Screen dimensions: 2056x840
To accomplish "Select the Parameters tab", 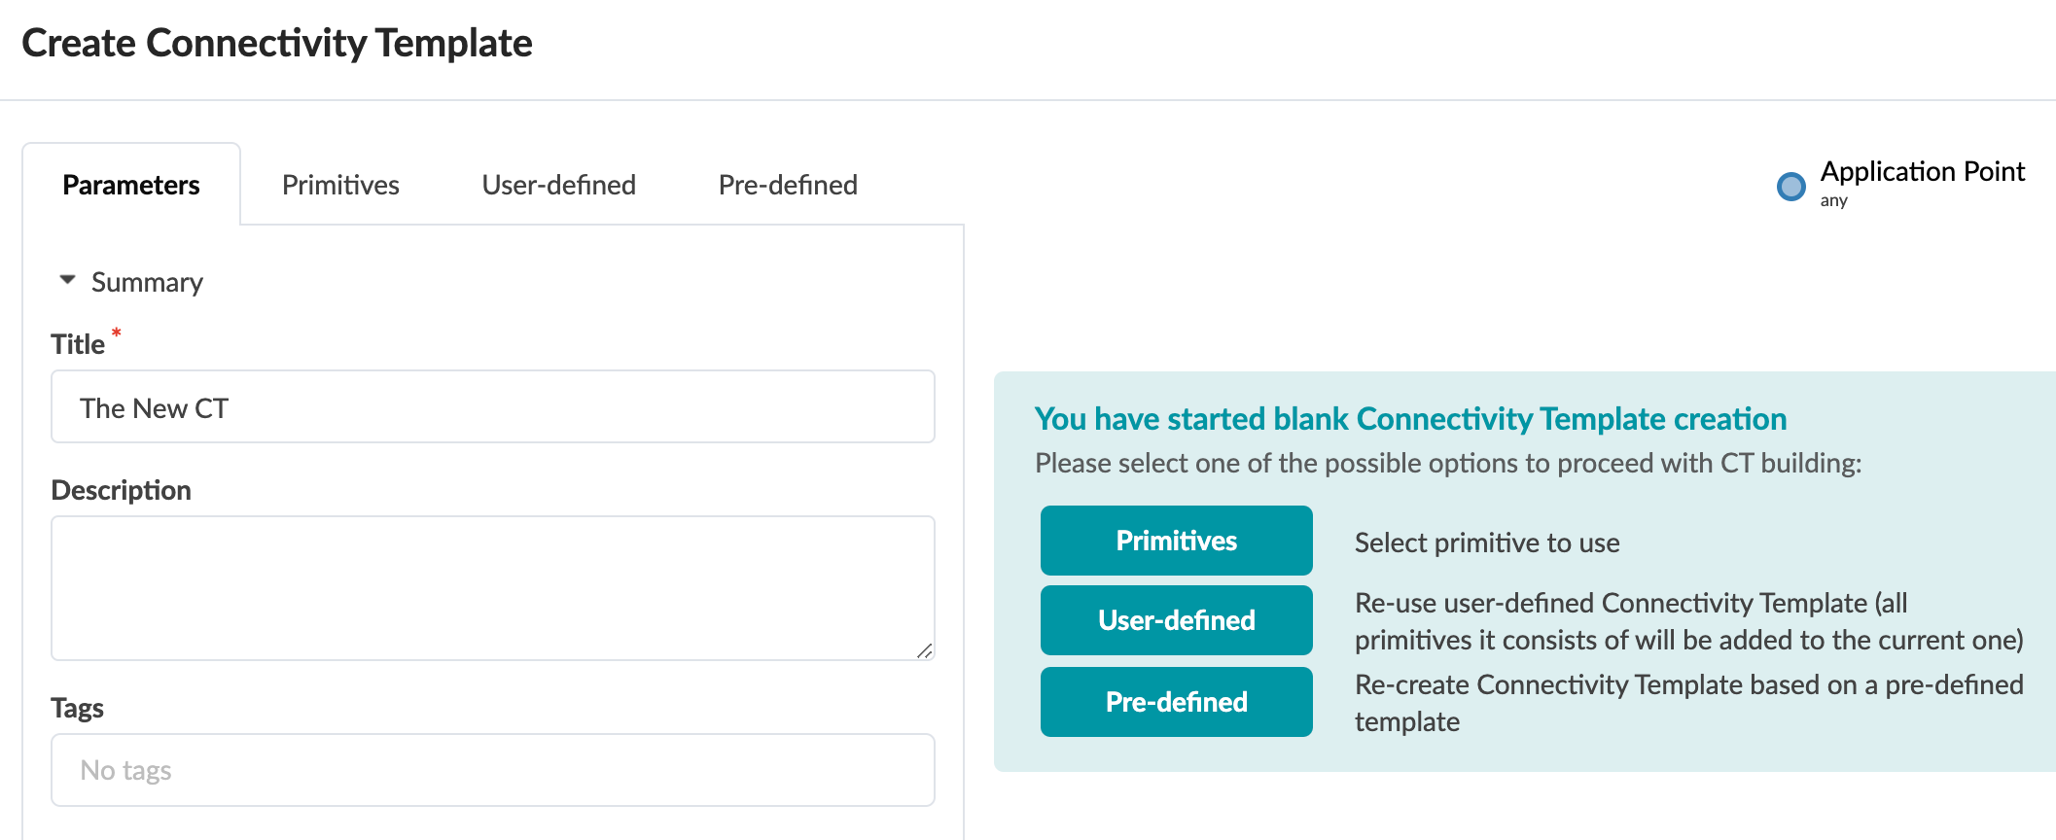I will 131,184.
